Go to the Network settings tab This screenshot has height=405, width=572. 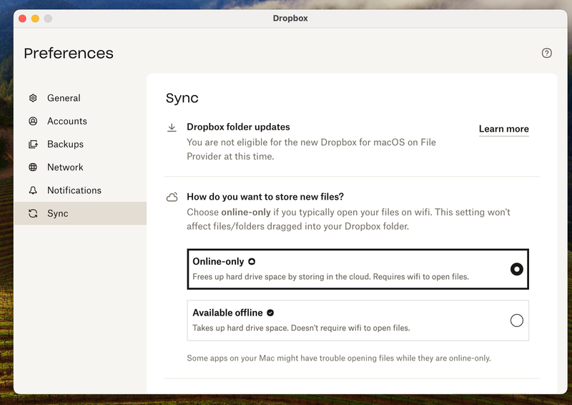65,167
